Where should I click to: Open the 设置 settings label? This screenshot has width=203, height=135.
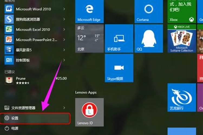pyautogui.click(x=15, y=118)
